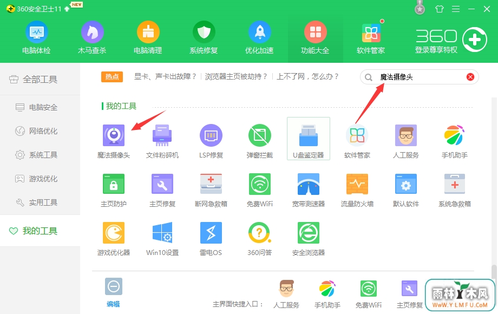498x314 pixels.
Task: Open the 流量防火墙 tool
Action: tap(357, 190)
